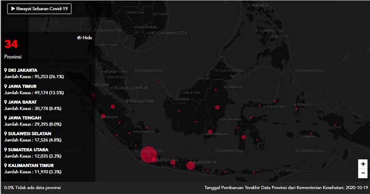Click Jumlah Kasus 29,395 (8.0%) value
The width and height of the screenshot is (370, 194).
tap(33, 124)
